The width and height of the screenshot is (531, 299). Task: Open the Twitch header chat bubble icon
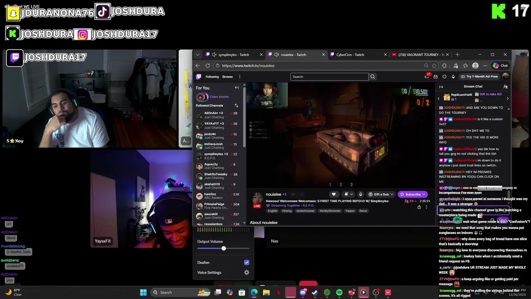[x=444, y=77]
